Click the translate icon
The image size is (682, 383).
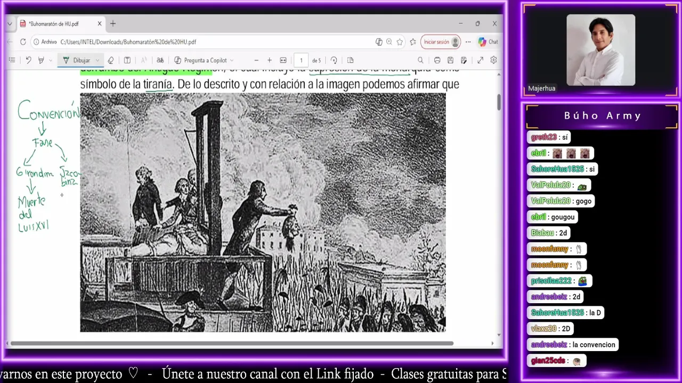point(160,60)
